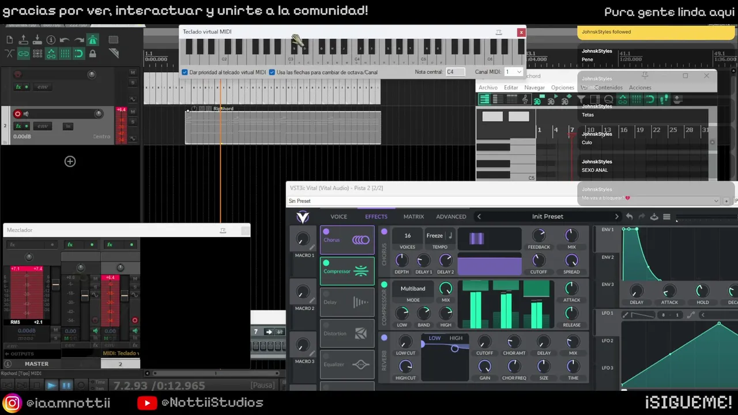Open Init Preset browser in Vital
Screen dimensions: 738x415
click(x=548, y=217)
